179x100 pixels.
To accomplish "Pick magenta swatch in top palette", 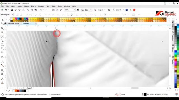I will [16, 19].
